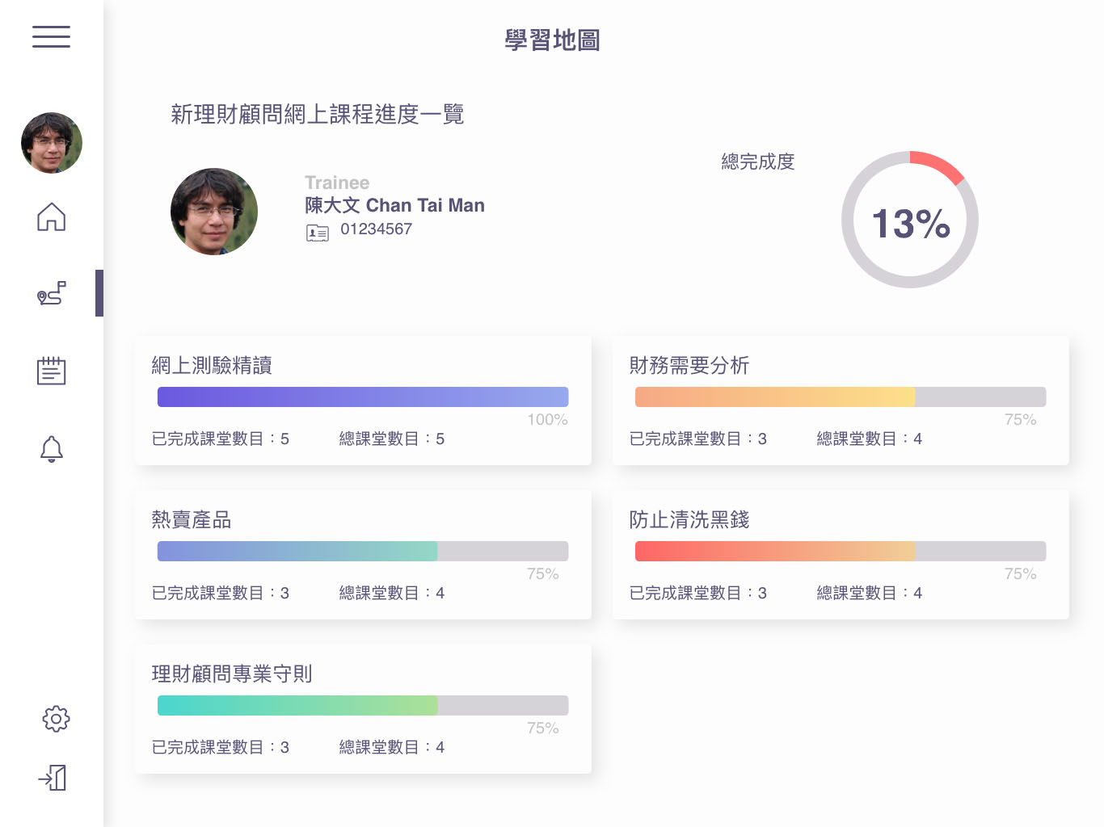The width and height of the screenshot is (1104, 827).
Task: Click the sidebar user avatar
Action: click(52, 143)
